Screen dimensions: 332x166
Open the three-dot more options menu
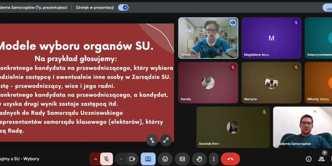[x=214, y=159]
